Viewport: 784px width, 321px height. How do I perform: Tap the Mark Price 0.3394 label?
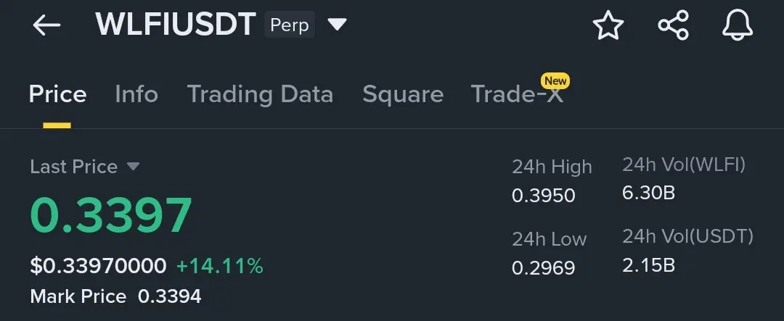pos(115,296)
